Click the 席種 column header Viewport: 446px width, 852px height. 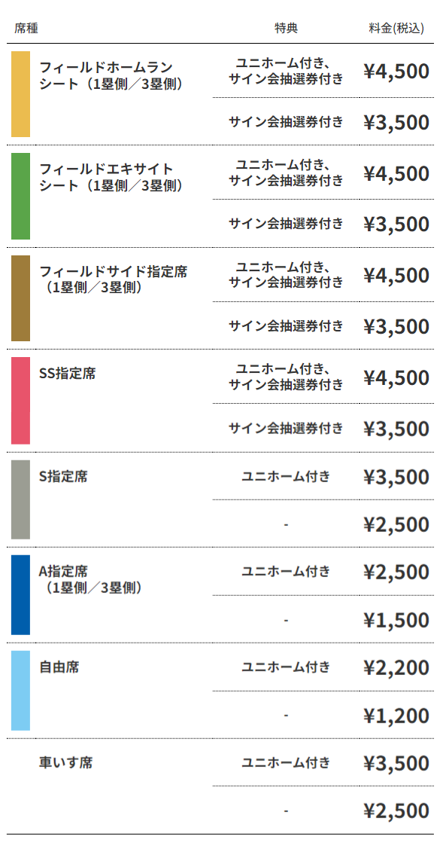tap(26, 29)
